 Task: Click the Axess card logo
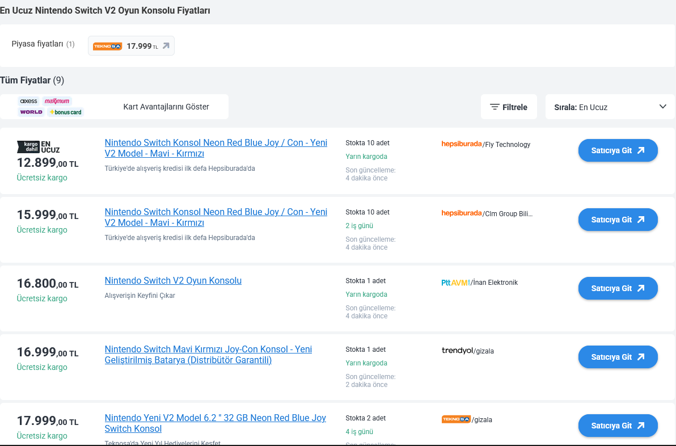29,101
